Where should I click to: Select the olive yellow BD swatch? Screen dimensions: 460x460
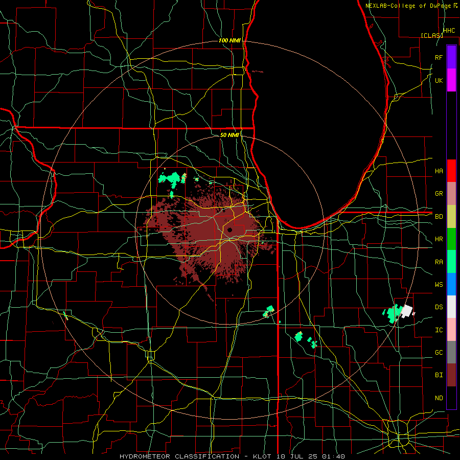(x=451, y=216)
